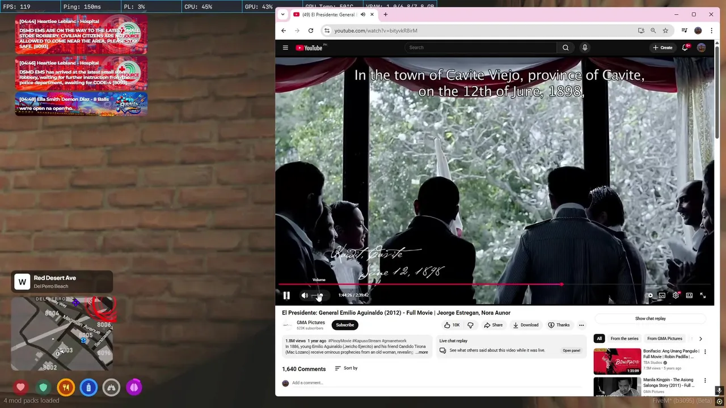Open Bonifacio: Ang Unang Pangulo thumbnail
The width and height of the screenshot is (726, 408).
617,362
